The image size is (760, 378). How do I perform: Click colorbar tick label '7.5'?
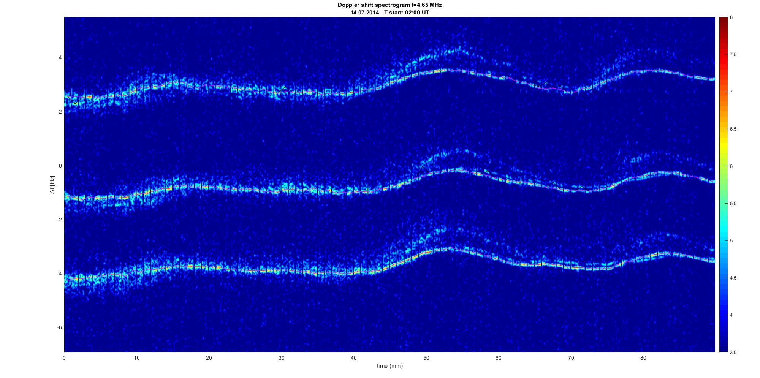(x=733, y=55)
